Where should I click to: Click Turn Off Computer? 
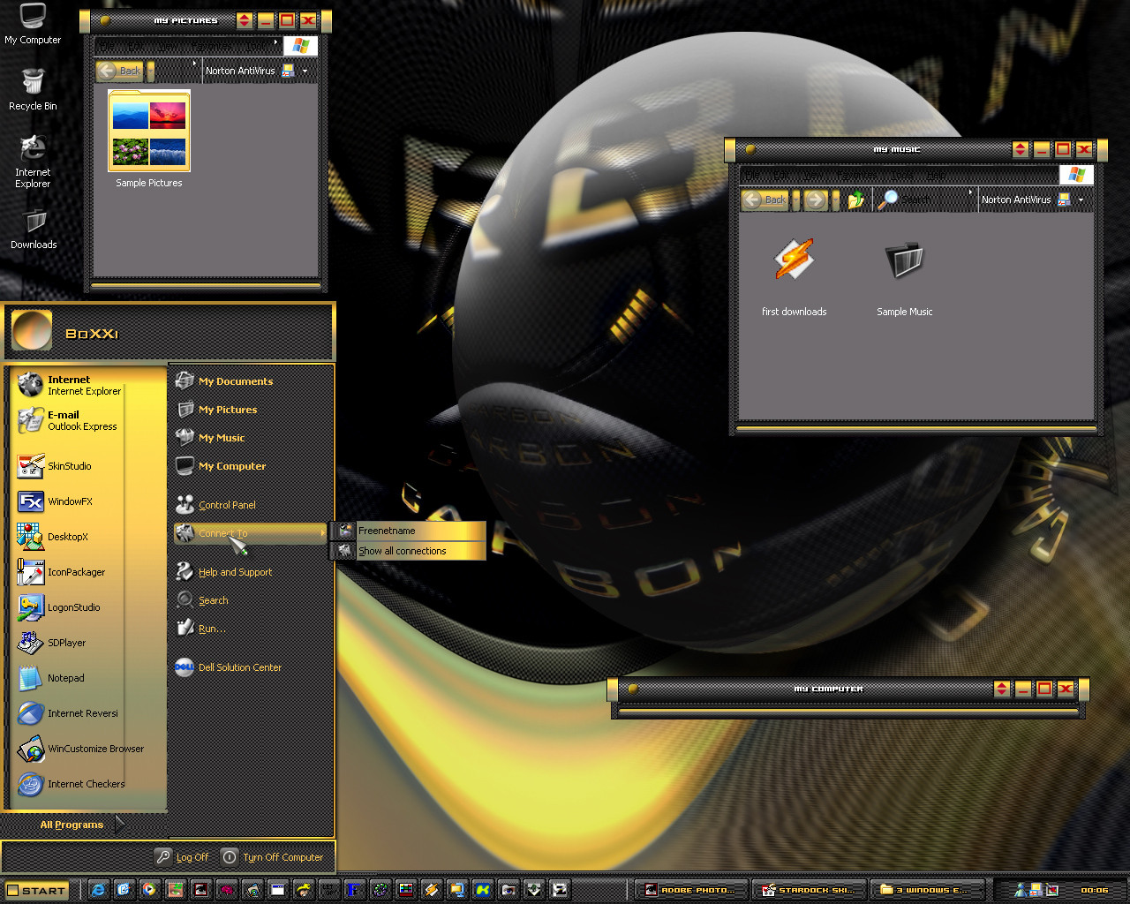point(272,857)
